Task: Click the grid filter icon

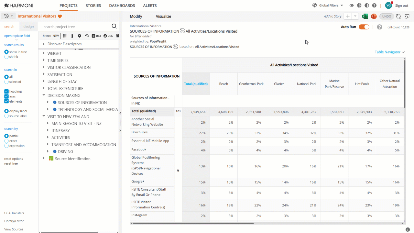Action: pos(65,36)
